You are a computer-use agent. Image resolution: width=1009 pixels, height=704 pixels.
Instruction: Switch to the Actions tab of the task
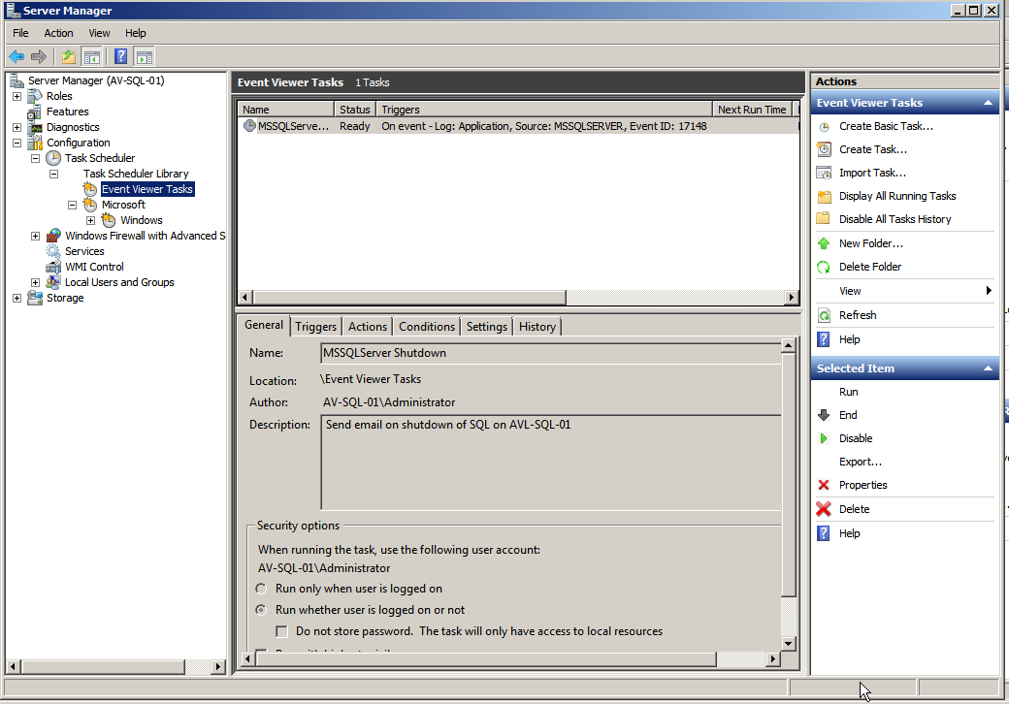point(368,327)
